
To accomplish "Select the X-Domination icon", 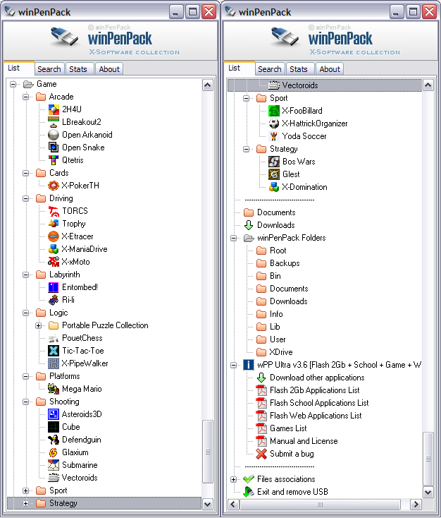I will pos(274,187).
